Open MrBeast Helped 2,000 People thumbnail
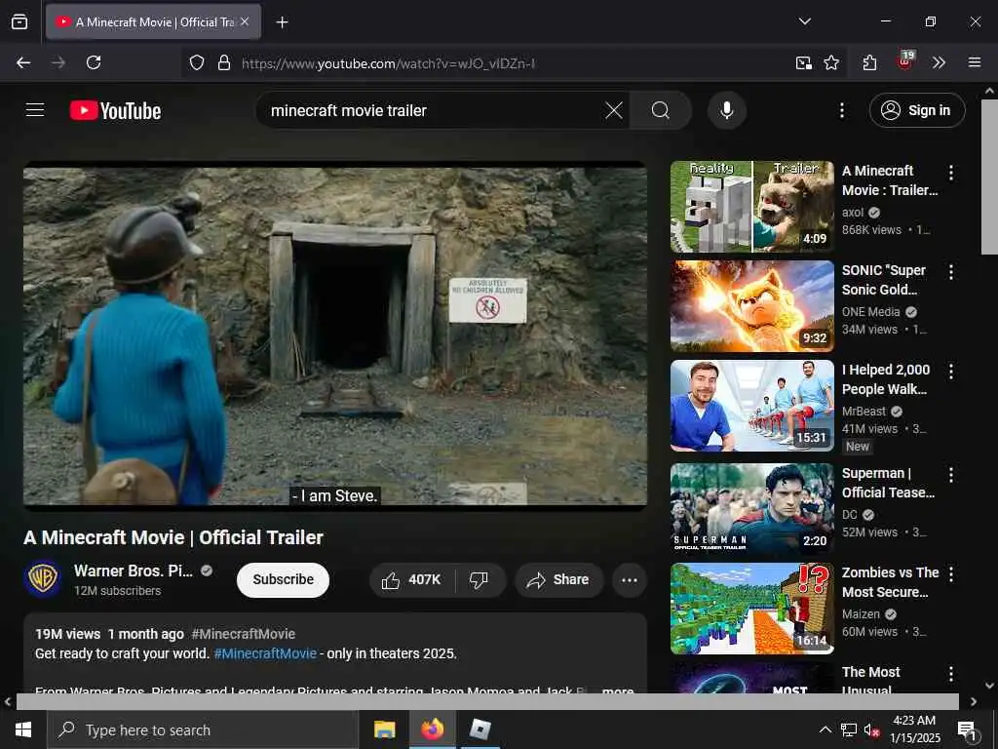The width and height of the screenshot is (998, 749). click(x=751, y=406)
